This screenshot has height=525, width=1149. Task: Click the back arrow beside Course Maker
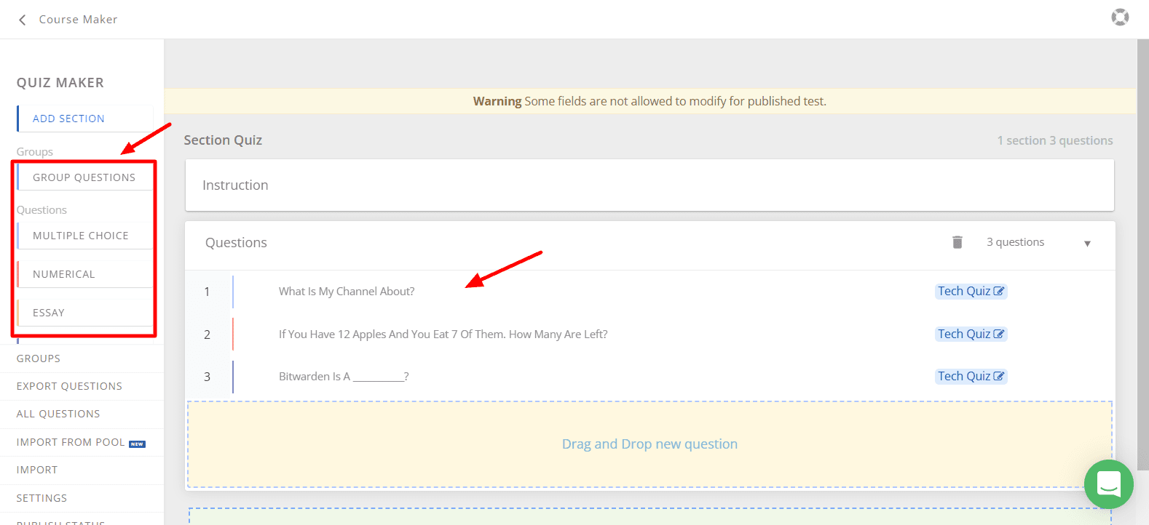23,20
